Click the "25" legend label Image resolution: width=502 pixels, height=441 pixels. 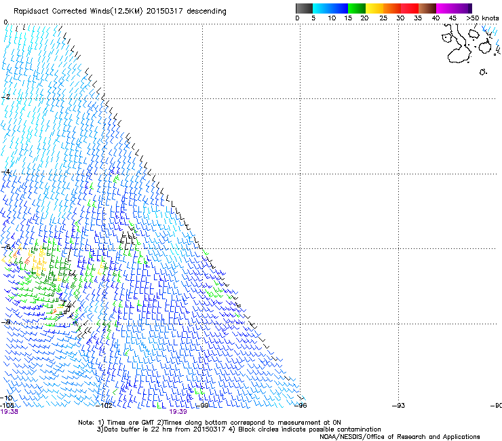pyautogui.click(x=383, y=18)
